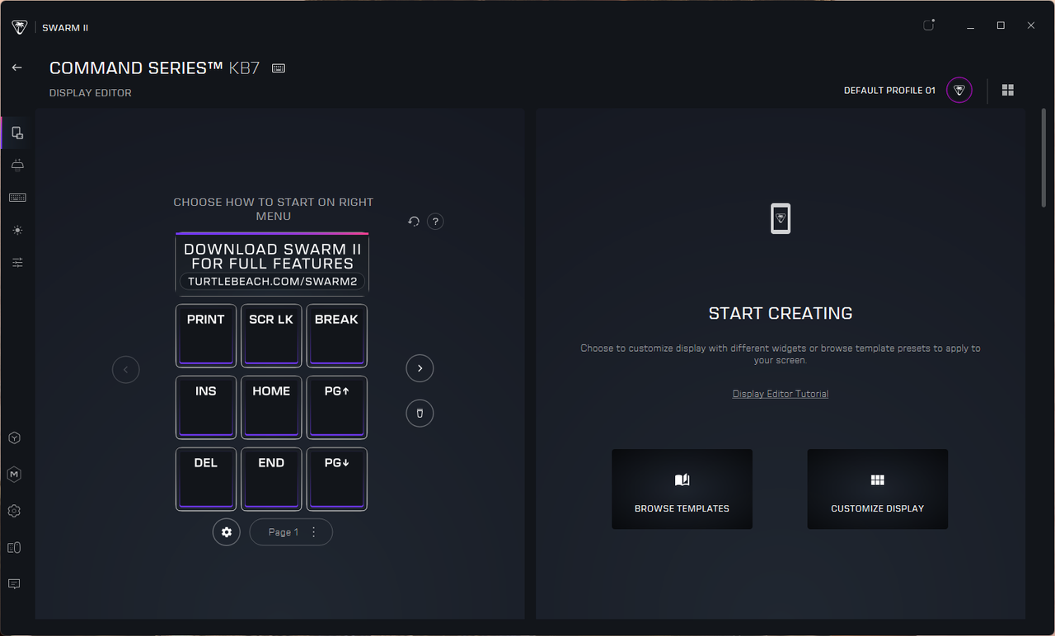
Task: Click the right panel vertical scrollbar
Action: pyautogui.click(x=1043, y=159)
